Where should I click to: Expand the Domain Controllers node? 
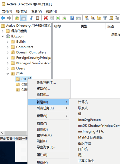(8, 52)
